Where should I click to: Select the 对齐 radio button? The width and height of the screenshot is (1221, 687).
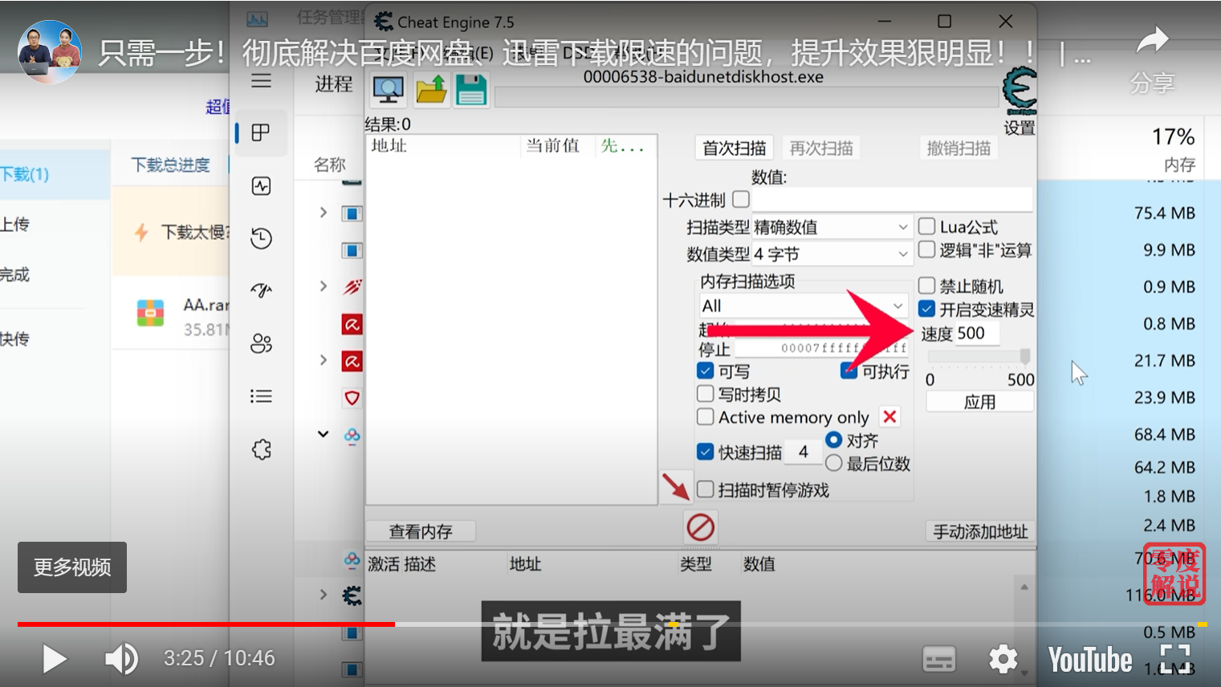[x=833, y=440]
